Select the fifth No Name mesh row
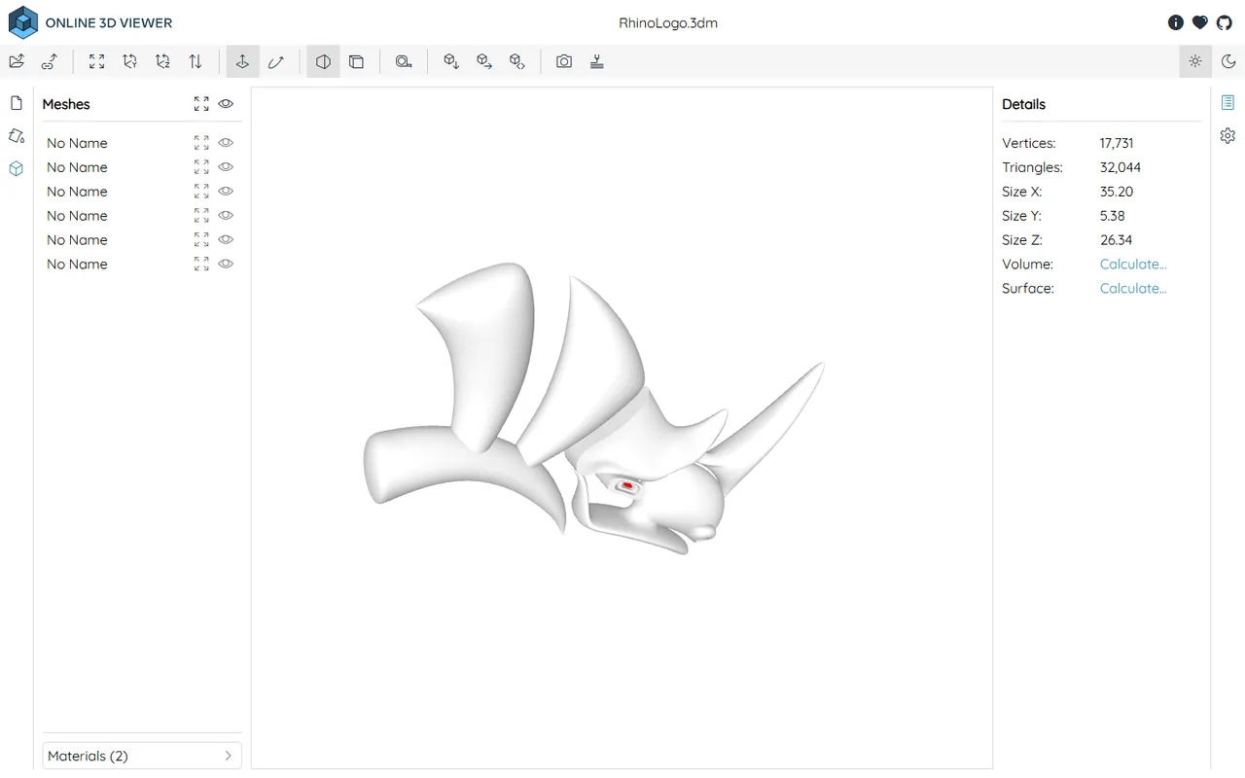Viewport: 1245px width, 778px height. click(x=142, y=240)
